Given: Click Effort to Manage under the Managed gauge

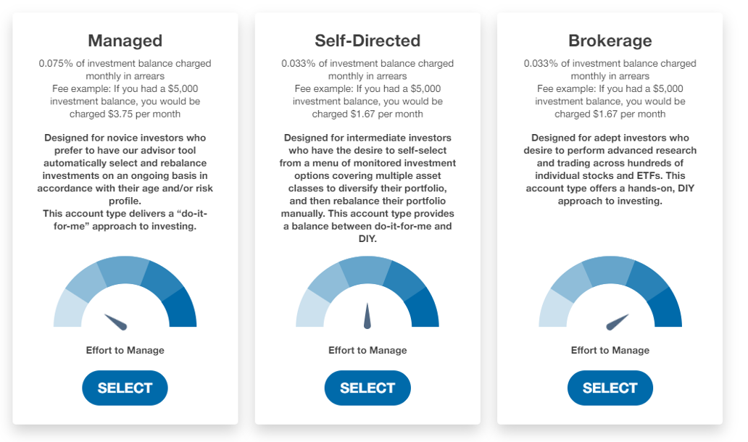Looking at the screenshot, I should (125, 350).
